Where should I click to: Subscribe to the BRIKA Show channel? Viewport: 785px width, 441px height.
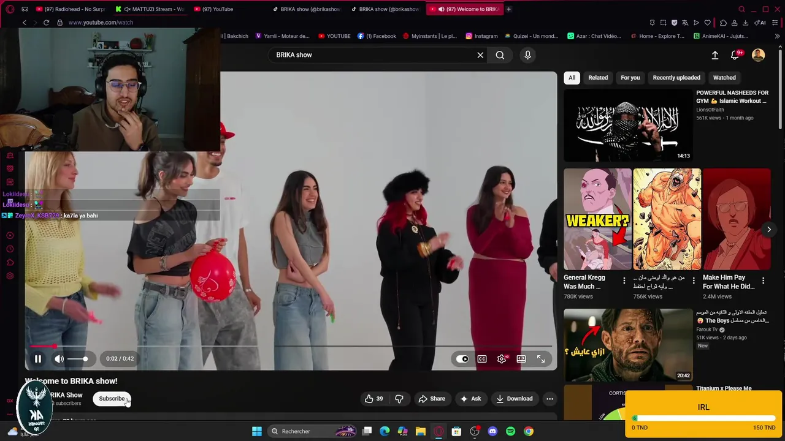click(x=112, y=399)
